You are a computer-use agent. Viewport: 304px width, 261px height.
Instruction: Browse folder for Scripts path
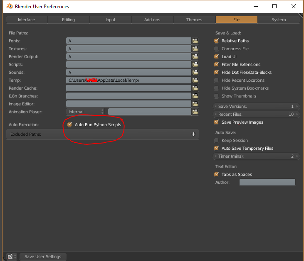point(195,64)
